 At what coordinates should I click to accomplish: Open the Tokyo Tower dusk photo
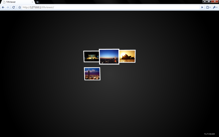coord(109,57)
